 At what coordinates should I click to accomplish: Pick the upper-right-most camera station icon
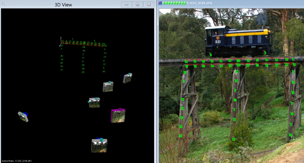point(127,78)
